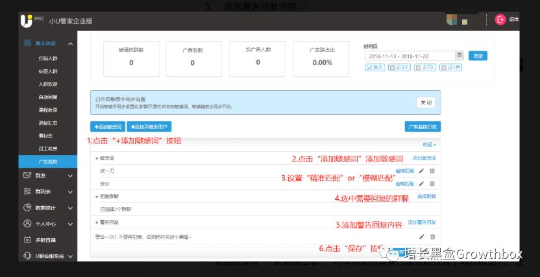The image size is (540, 277).
Task: Click the 砍价 sensitive word text
Action: point(105,184)
